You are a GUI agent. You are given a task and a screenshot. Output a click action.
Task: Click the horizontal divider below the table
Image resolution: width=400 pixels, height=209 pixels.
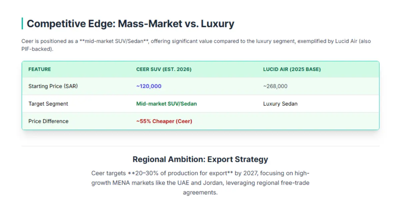tap(200, 146)
